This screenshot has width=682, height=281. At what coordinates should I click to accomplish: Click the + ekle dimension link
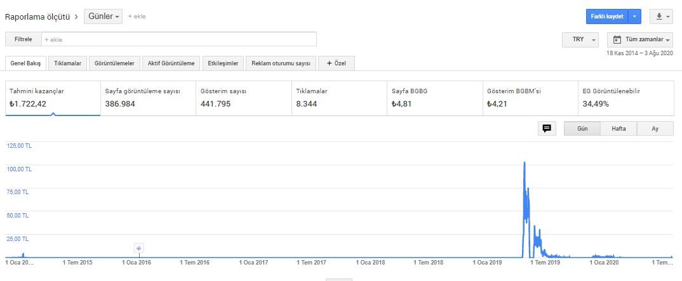point(137,16)
